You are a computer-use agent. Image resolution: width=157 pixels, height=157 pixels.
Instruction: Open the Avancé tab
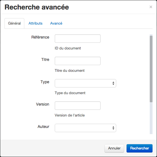[56, 23]
